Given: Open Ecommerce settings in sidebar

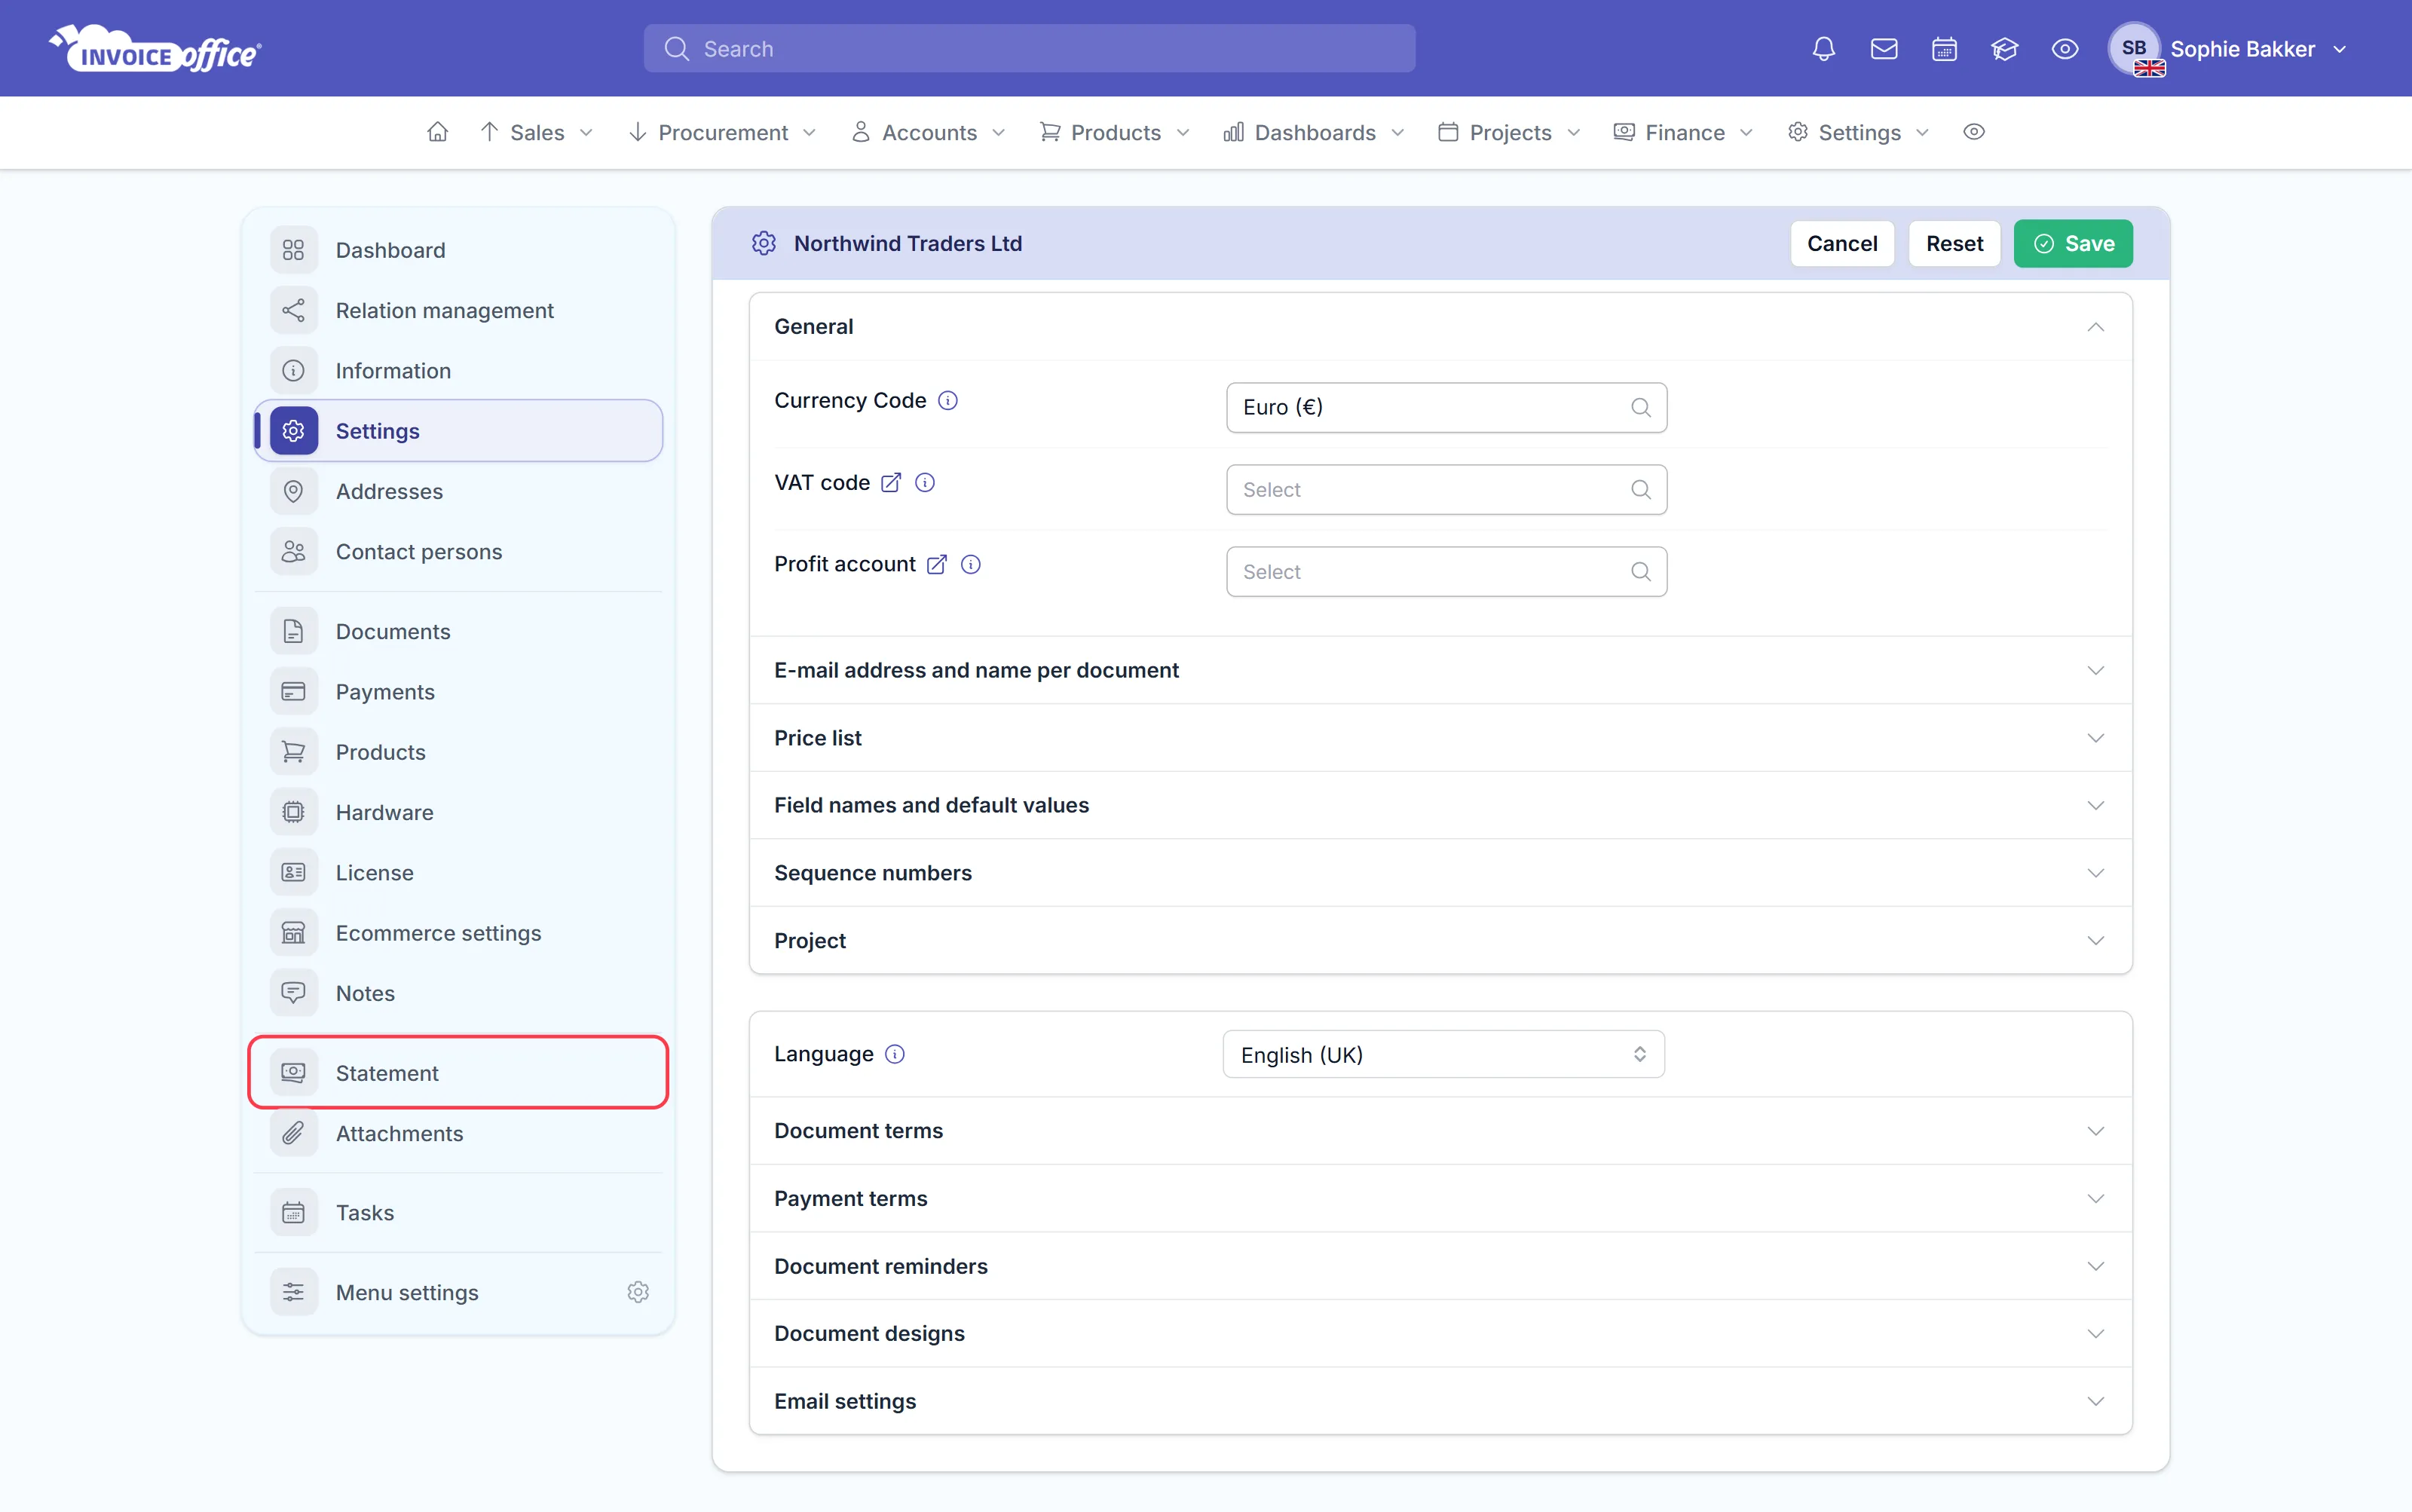Looking at the screenshot, I should [x=458, y=933].
